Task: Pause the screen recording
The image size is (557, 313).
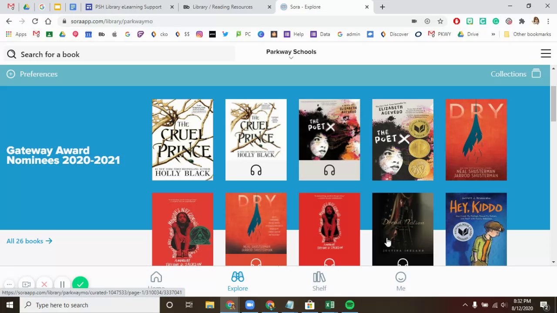Action: pos(62,285)
